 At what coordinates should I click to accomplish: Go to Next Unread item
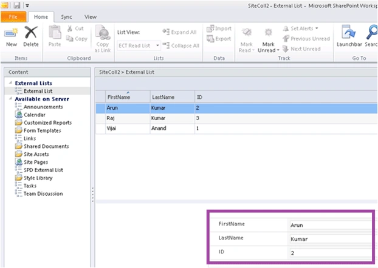[x=301, y=49]
